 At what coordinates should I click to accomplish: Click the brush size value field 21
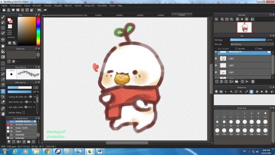(36, 87)
